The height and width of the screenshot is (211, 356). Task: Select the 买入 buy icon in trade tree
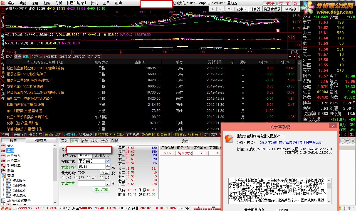coord(3,145)
